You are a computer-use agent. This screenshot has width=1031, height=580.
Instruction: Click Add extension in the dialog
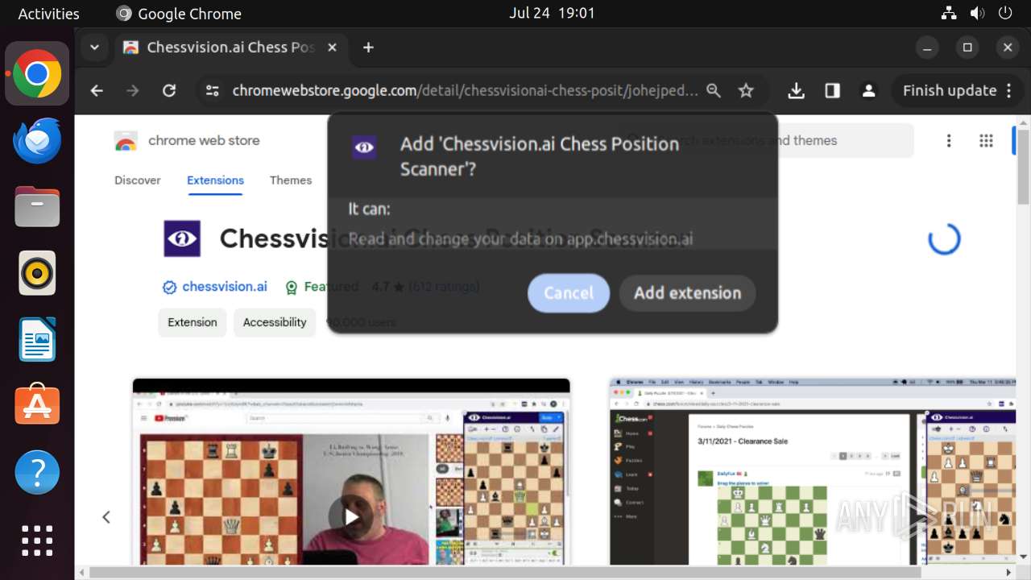pyautogui.click(x=687, y=293)
